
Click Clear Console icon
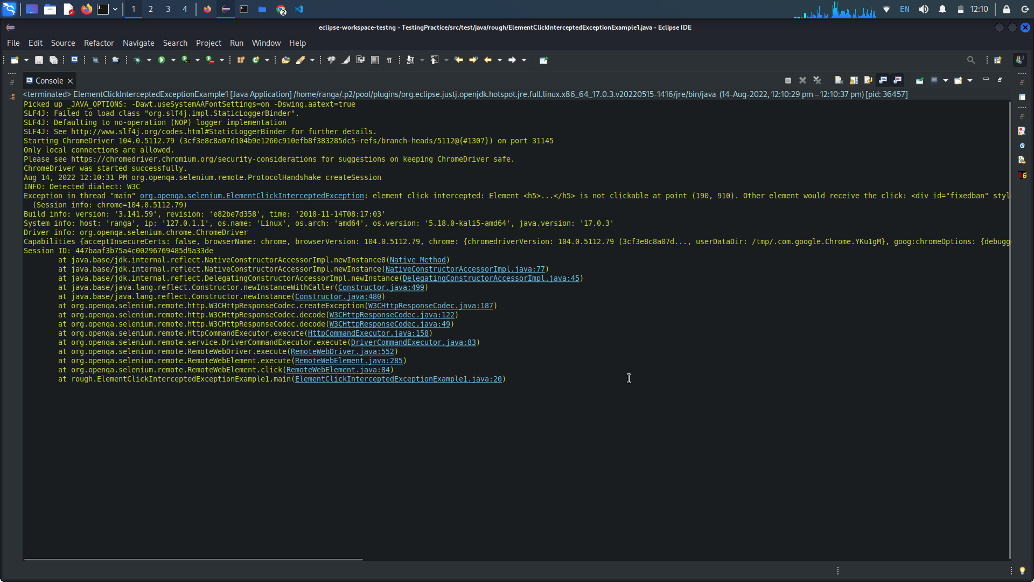coord(839,80)
